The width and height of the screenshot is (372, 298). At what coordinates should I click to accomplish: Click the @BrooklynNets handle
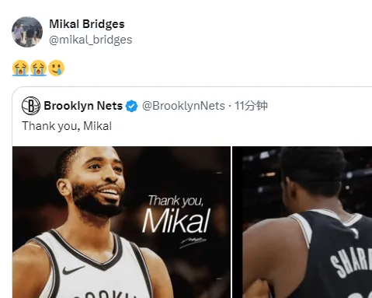click(183, 106)
